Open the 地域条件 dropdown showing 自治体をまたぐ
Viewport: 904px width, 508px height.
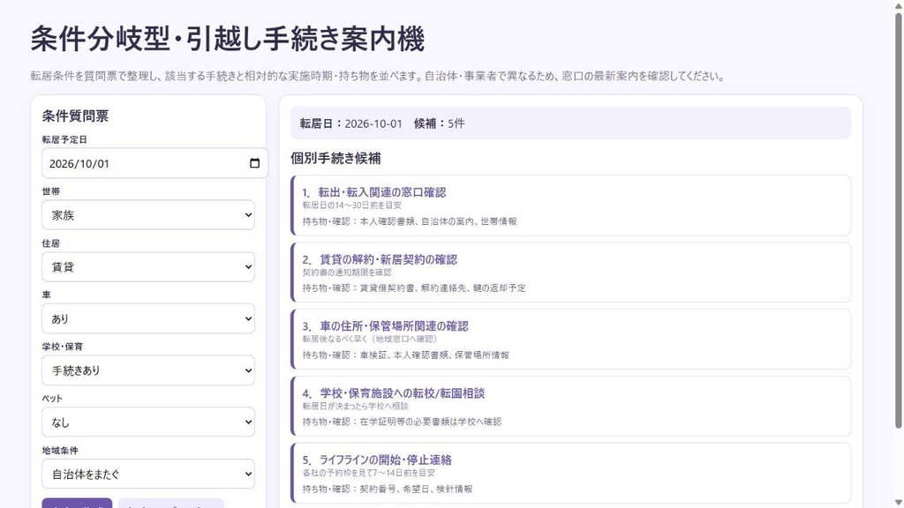pos(148,474)
